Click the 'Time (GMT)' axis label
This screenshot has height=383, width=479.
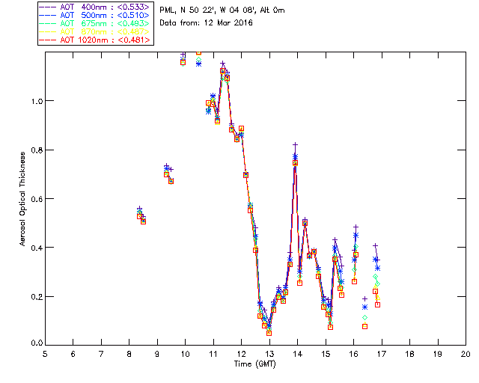pyautogui.click(x=255, y=364)
